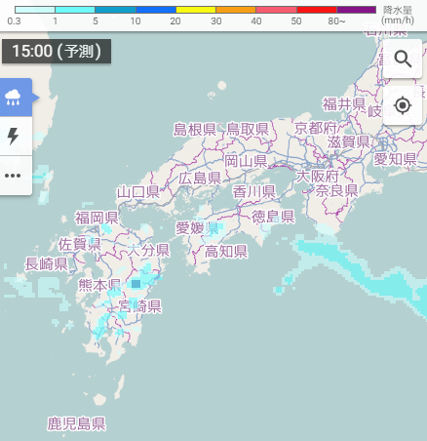This screenshot has height=441, width=427.
Task: Click the 鹿児島県 label near the bottom
Action: 76,423
